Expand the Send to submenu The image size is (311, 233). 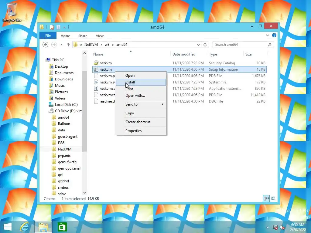click(141, 104)
